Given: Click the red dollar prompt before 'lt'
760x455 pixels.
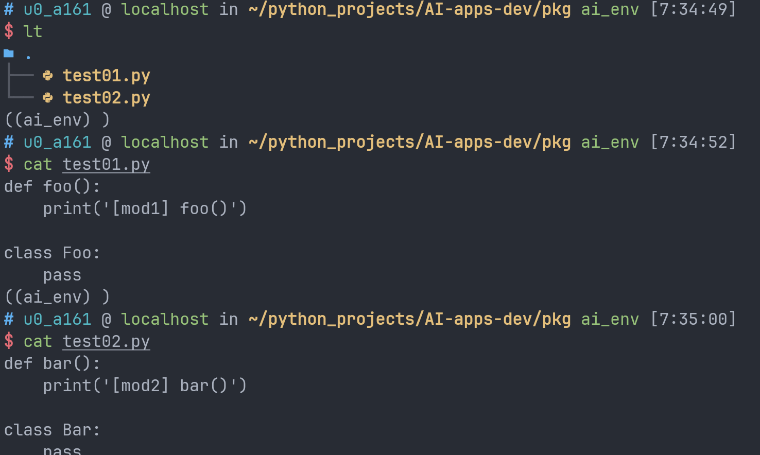Looking at the screenshot, I should [9, 31].
